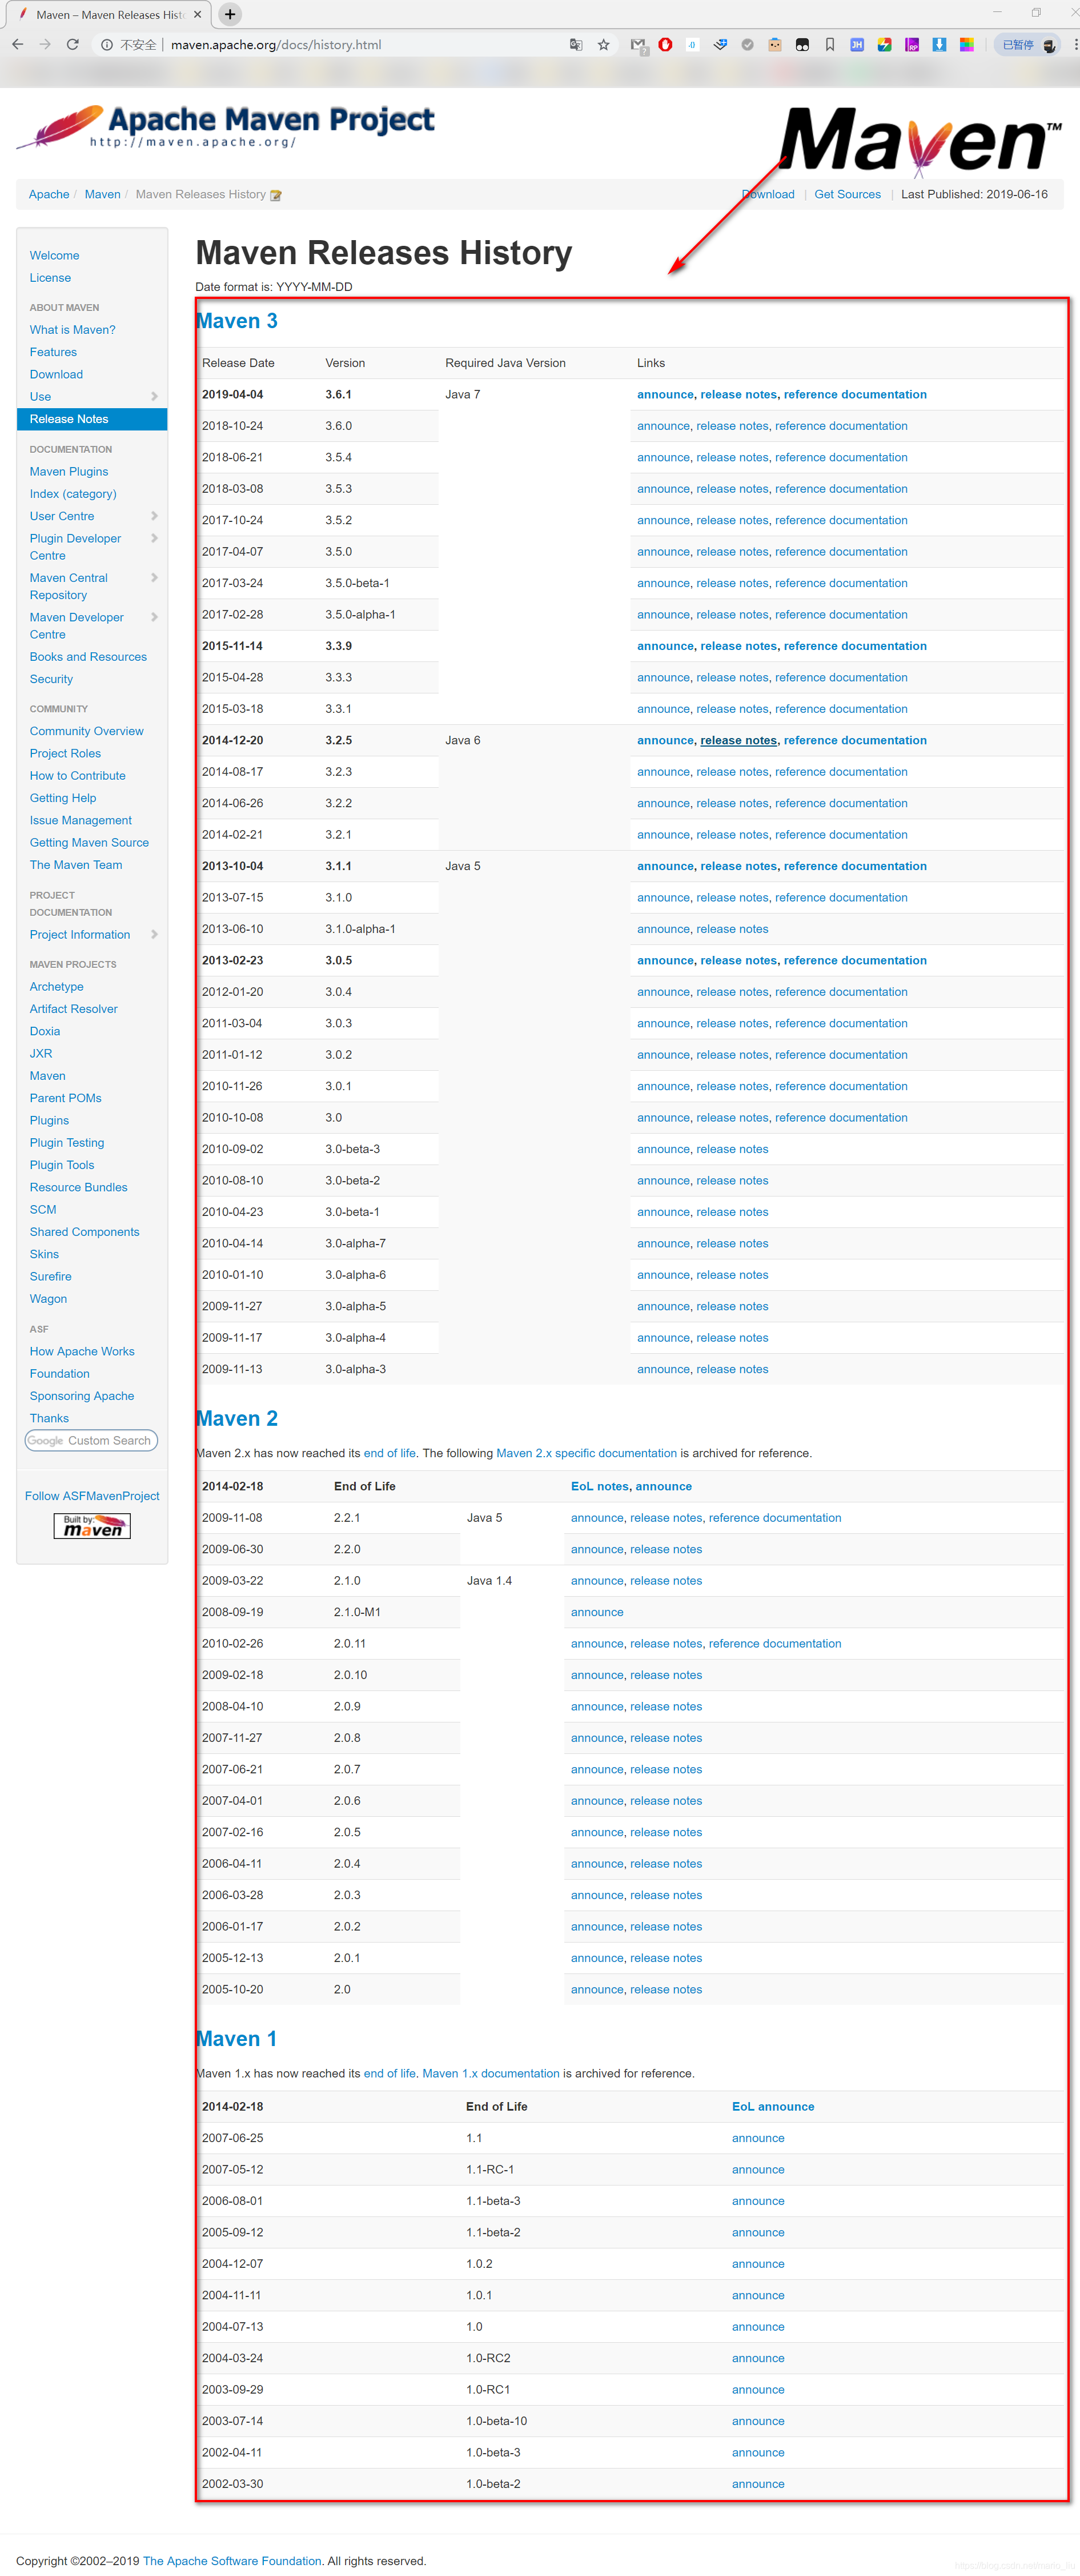Screen dimensions: 1080x2576
Task: Open Maven 1.x documentation link
Action: [x=491, y=2073]
